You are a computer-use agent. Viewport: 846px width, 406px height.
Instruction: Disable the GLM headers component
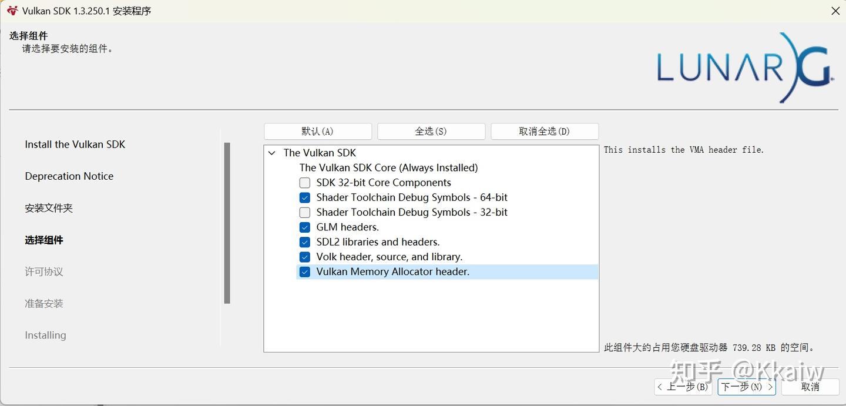304,227
